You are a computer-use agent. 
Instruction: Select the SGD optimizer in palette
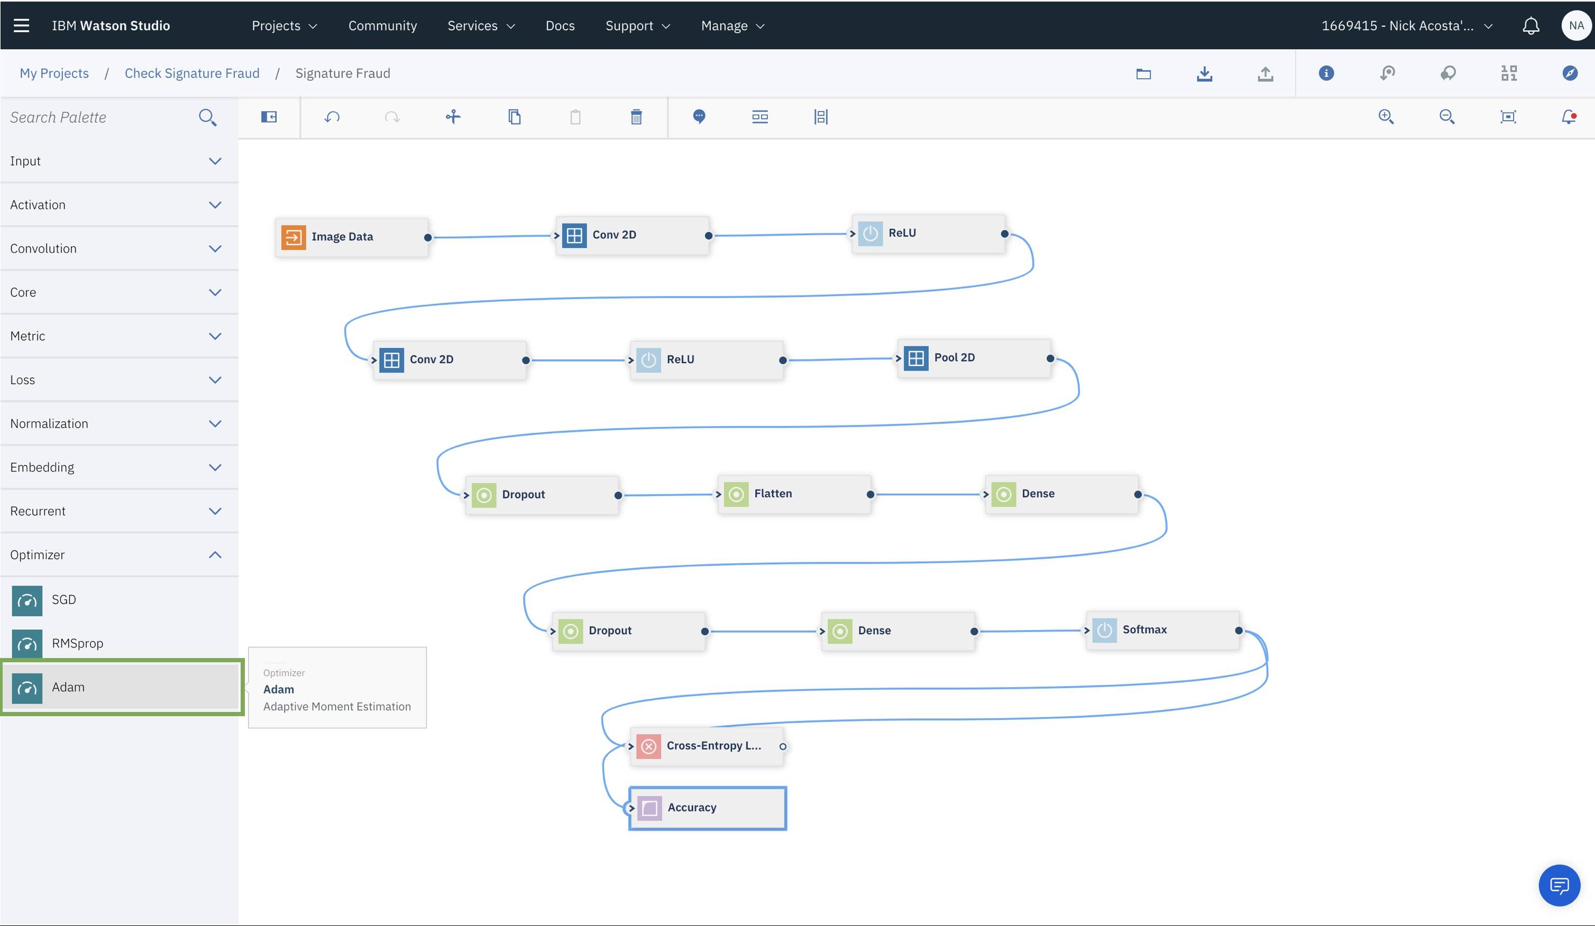pos(120,599)
